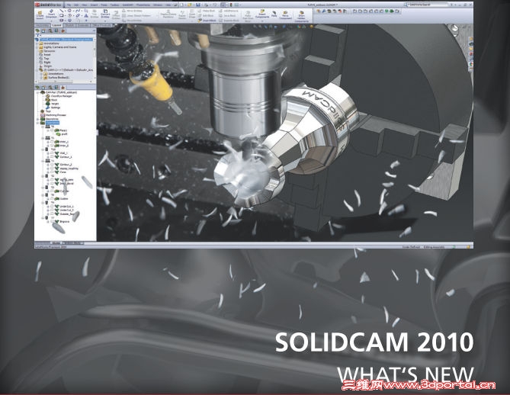The width and height of the screenshot is (510, 395).
Task: Open the FeatureManager design tree tab icon
Action: pos(37,31)
